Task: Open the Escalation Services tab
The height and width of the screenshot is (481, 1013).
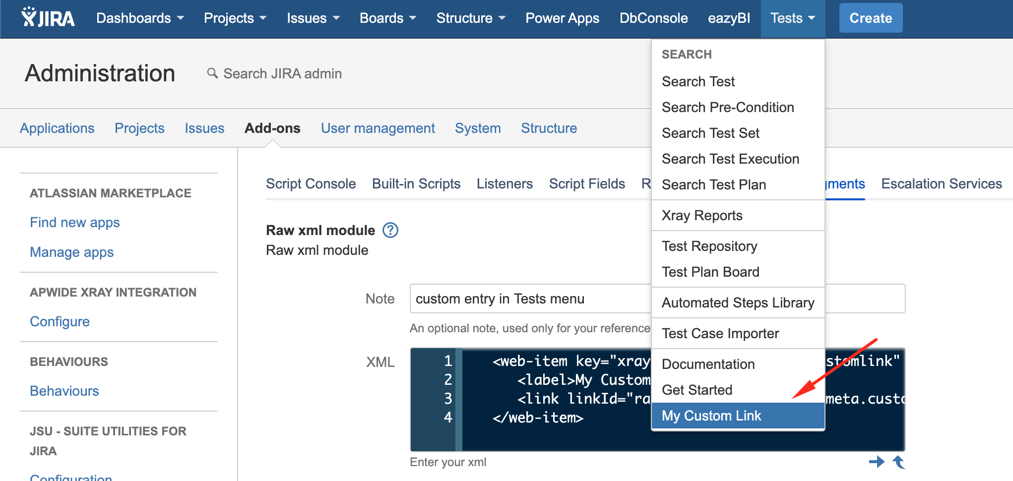Action: 942,183
